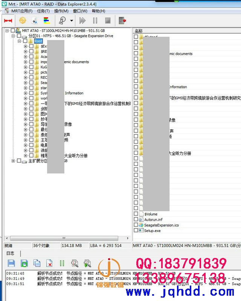Screen dimensions: 241x301
Task: Collapse the 分区01 NTFS partition node
Action: [x=13, y=36]
